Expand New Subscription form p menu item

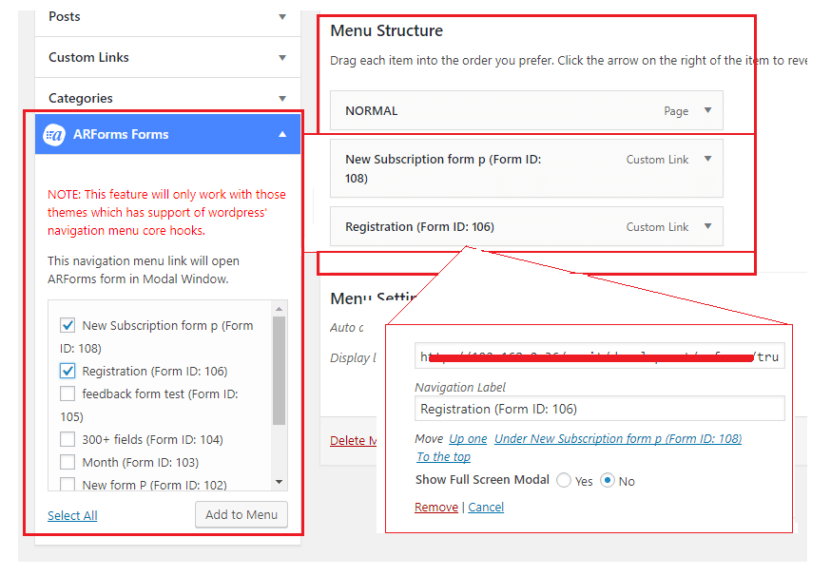coord(707,159)
